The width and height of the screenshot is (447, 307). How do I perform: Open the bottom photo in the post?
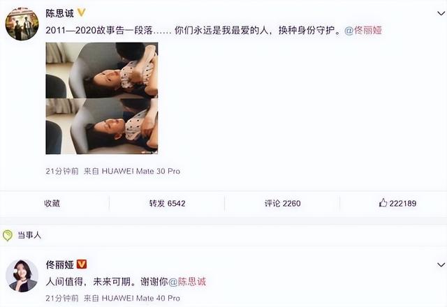pyautogui.click(x=102, y=126)
